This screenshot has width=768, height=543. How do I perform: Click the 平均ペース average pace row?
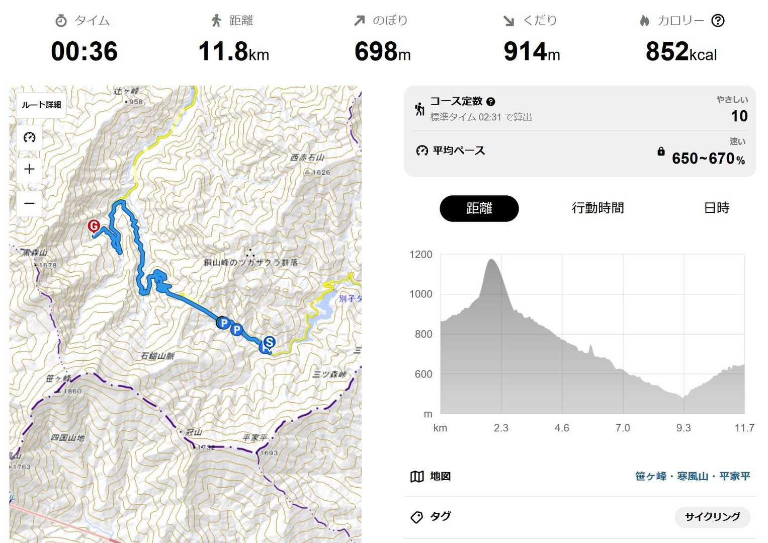pyautogui.click(x=579, y=151)
